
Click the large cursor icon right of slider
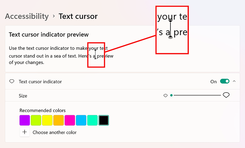click(226, 95)
